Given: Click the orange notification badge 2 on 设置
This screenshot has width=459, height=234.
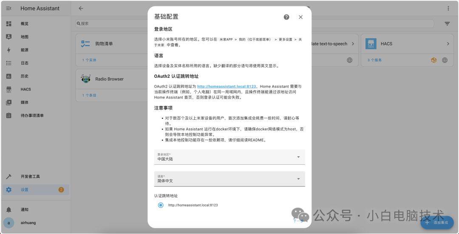Looking at the screenshot, I should coord(61,189).
